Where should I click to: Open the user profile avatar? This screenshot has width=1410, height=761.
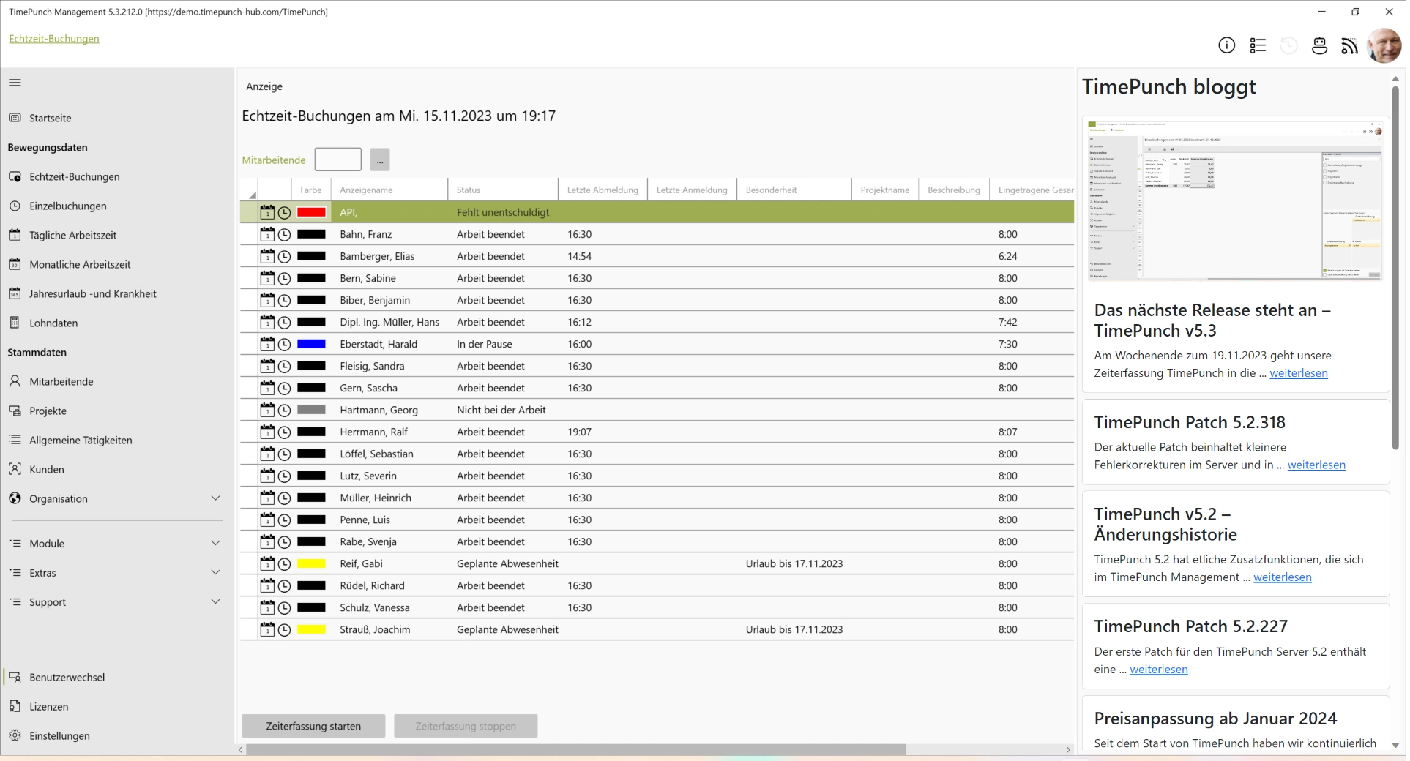tap(1384, 45)
